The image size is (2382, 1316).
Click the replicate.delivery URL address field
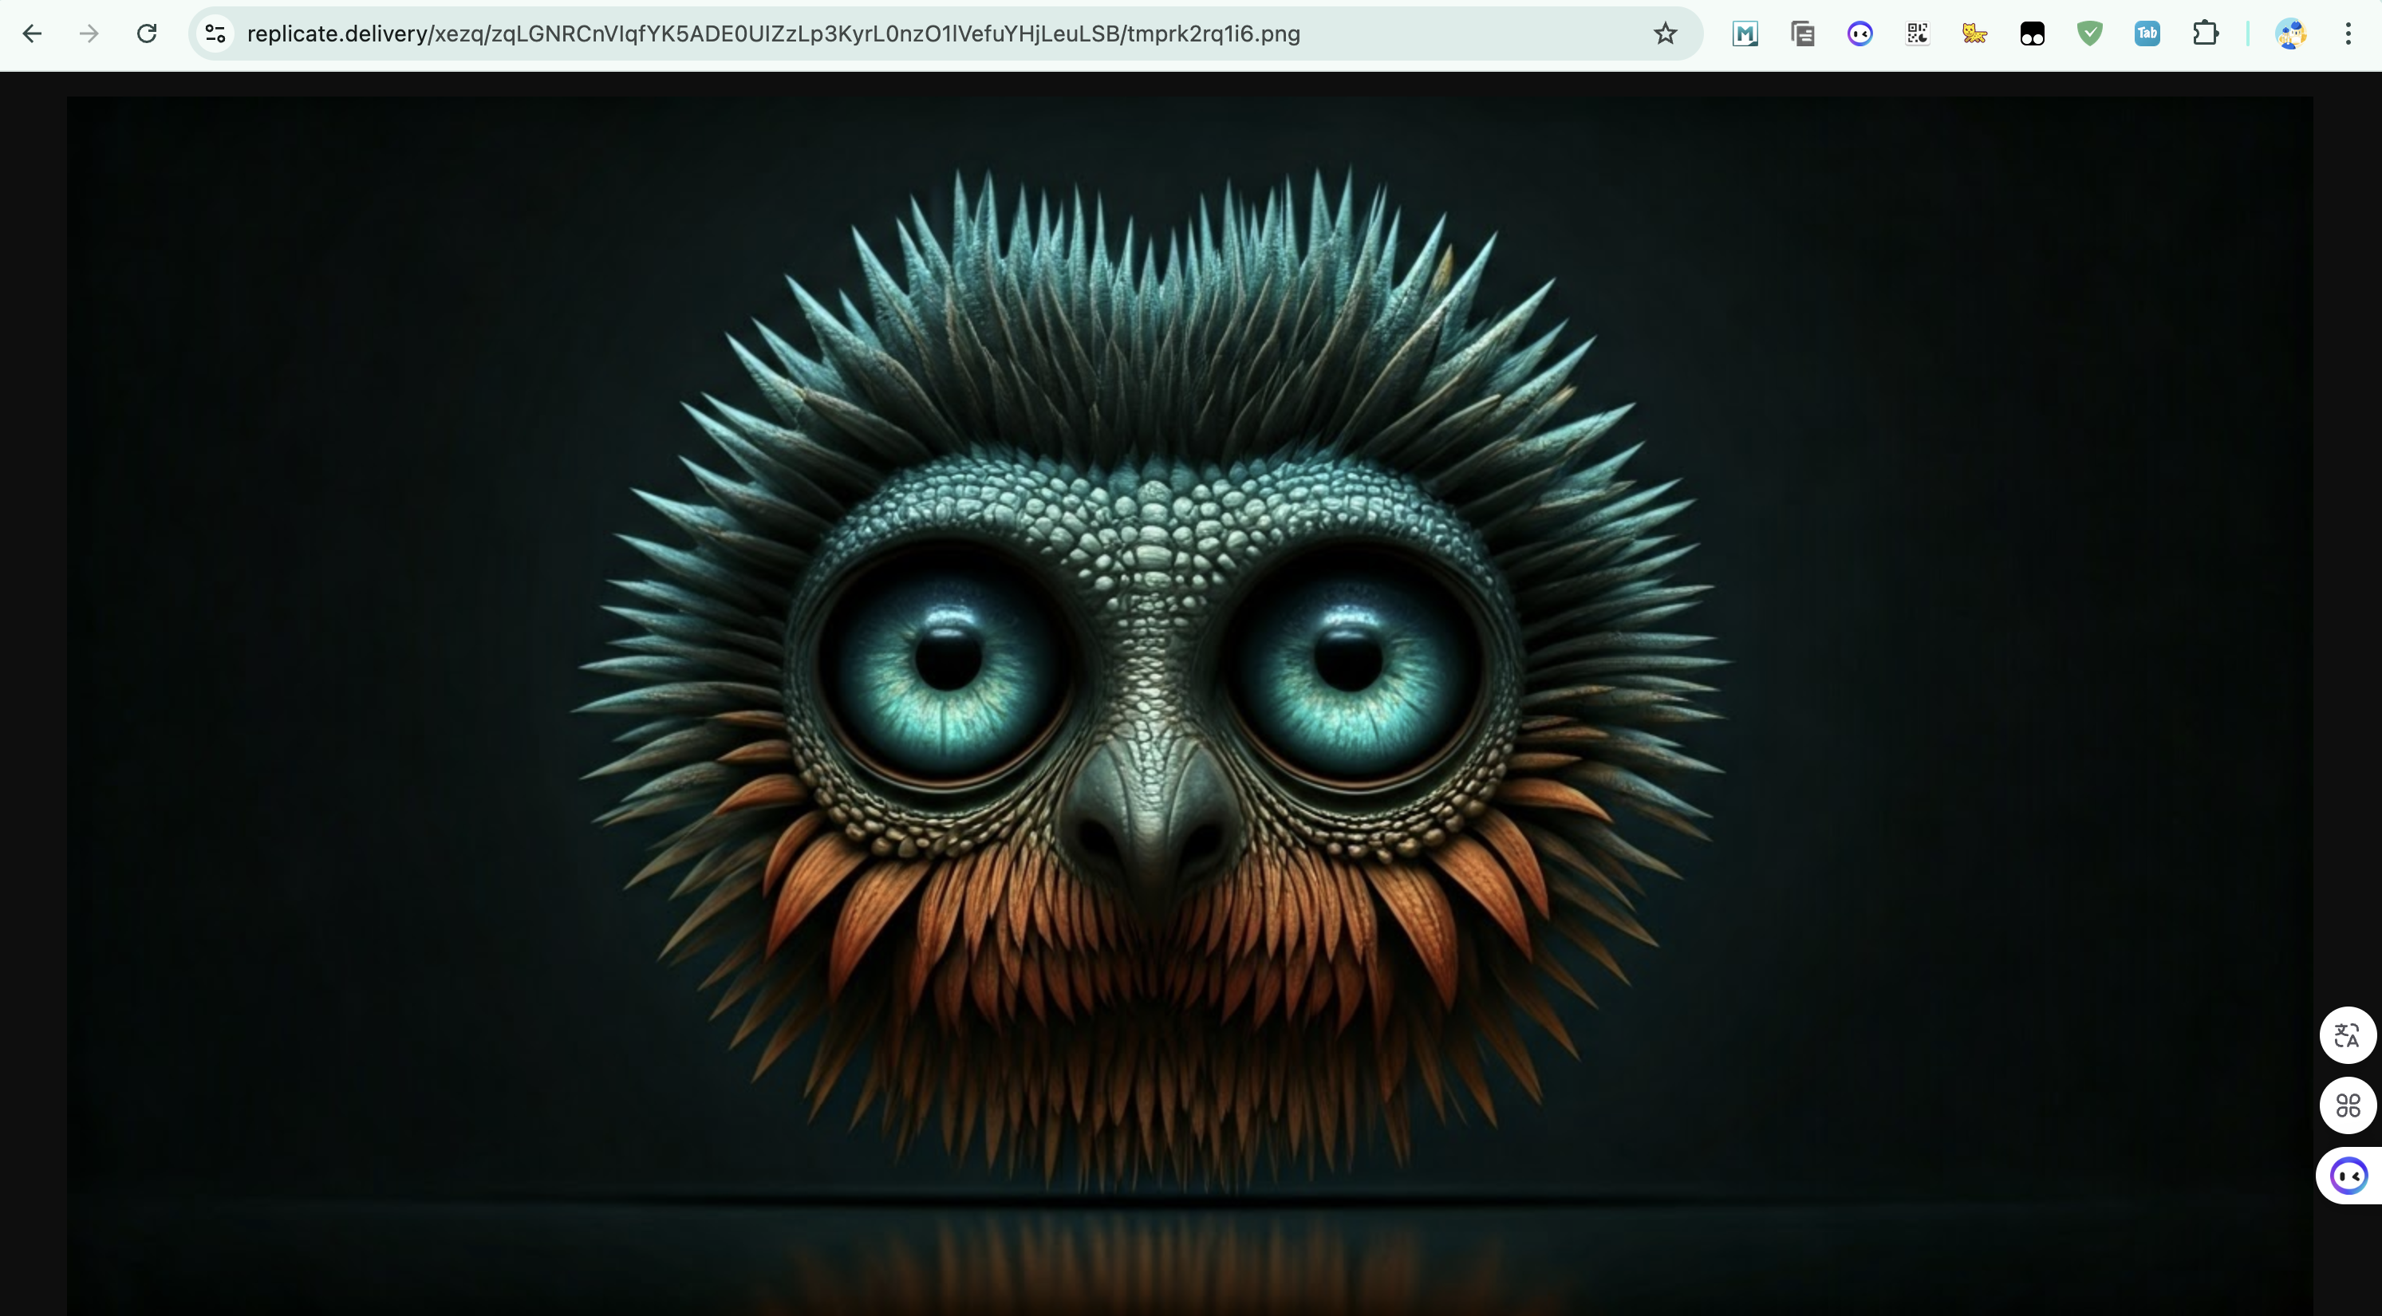pyautogui.click(x=773, y=34)
